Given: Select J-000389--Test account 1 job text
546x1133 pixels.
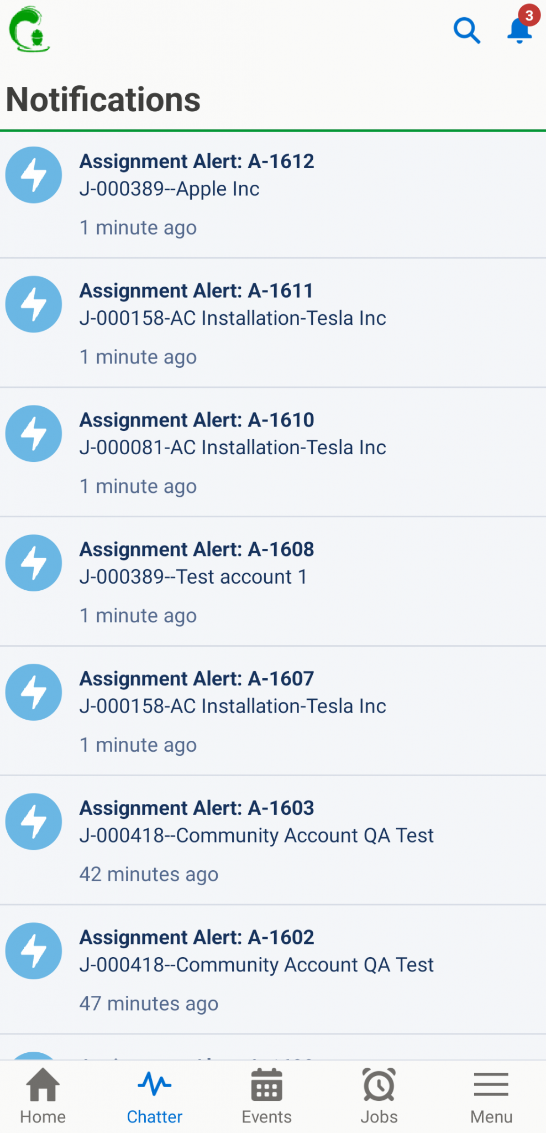Looking at the screenshot, I should 193,577.
